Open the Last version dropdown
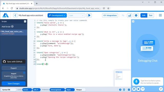This screenshot has width=164, height=92. tap(77, 15)
